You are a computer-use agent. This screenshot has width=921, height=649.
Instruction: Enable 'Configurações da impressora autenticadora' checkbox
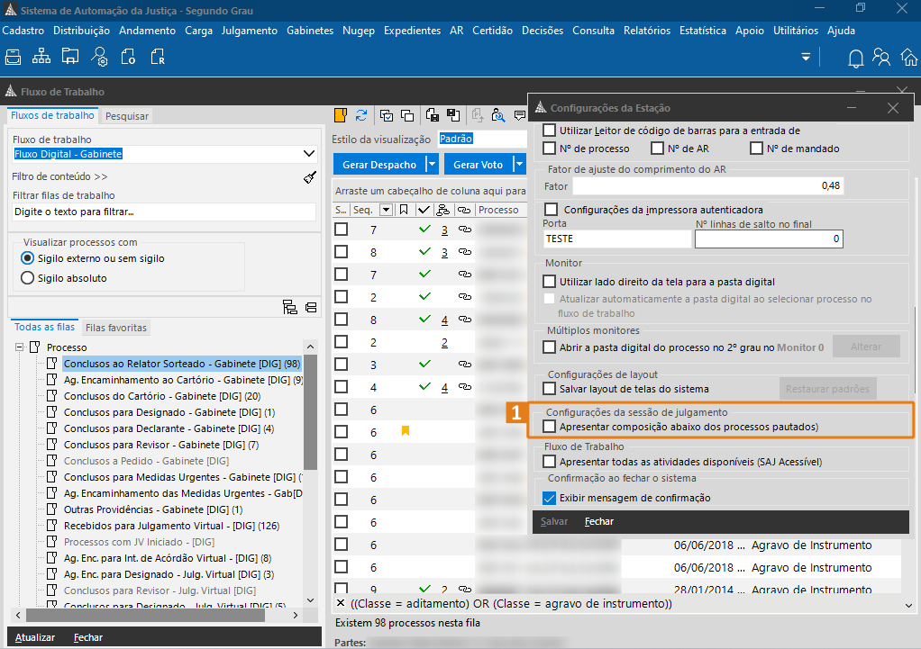(x=551, y=209)
